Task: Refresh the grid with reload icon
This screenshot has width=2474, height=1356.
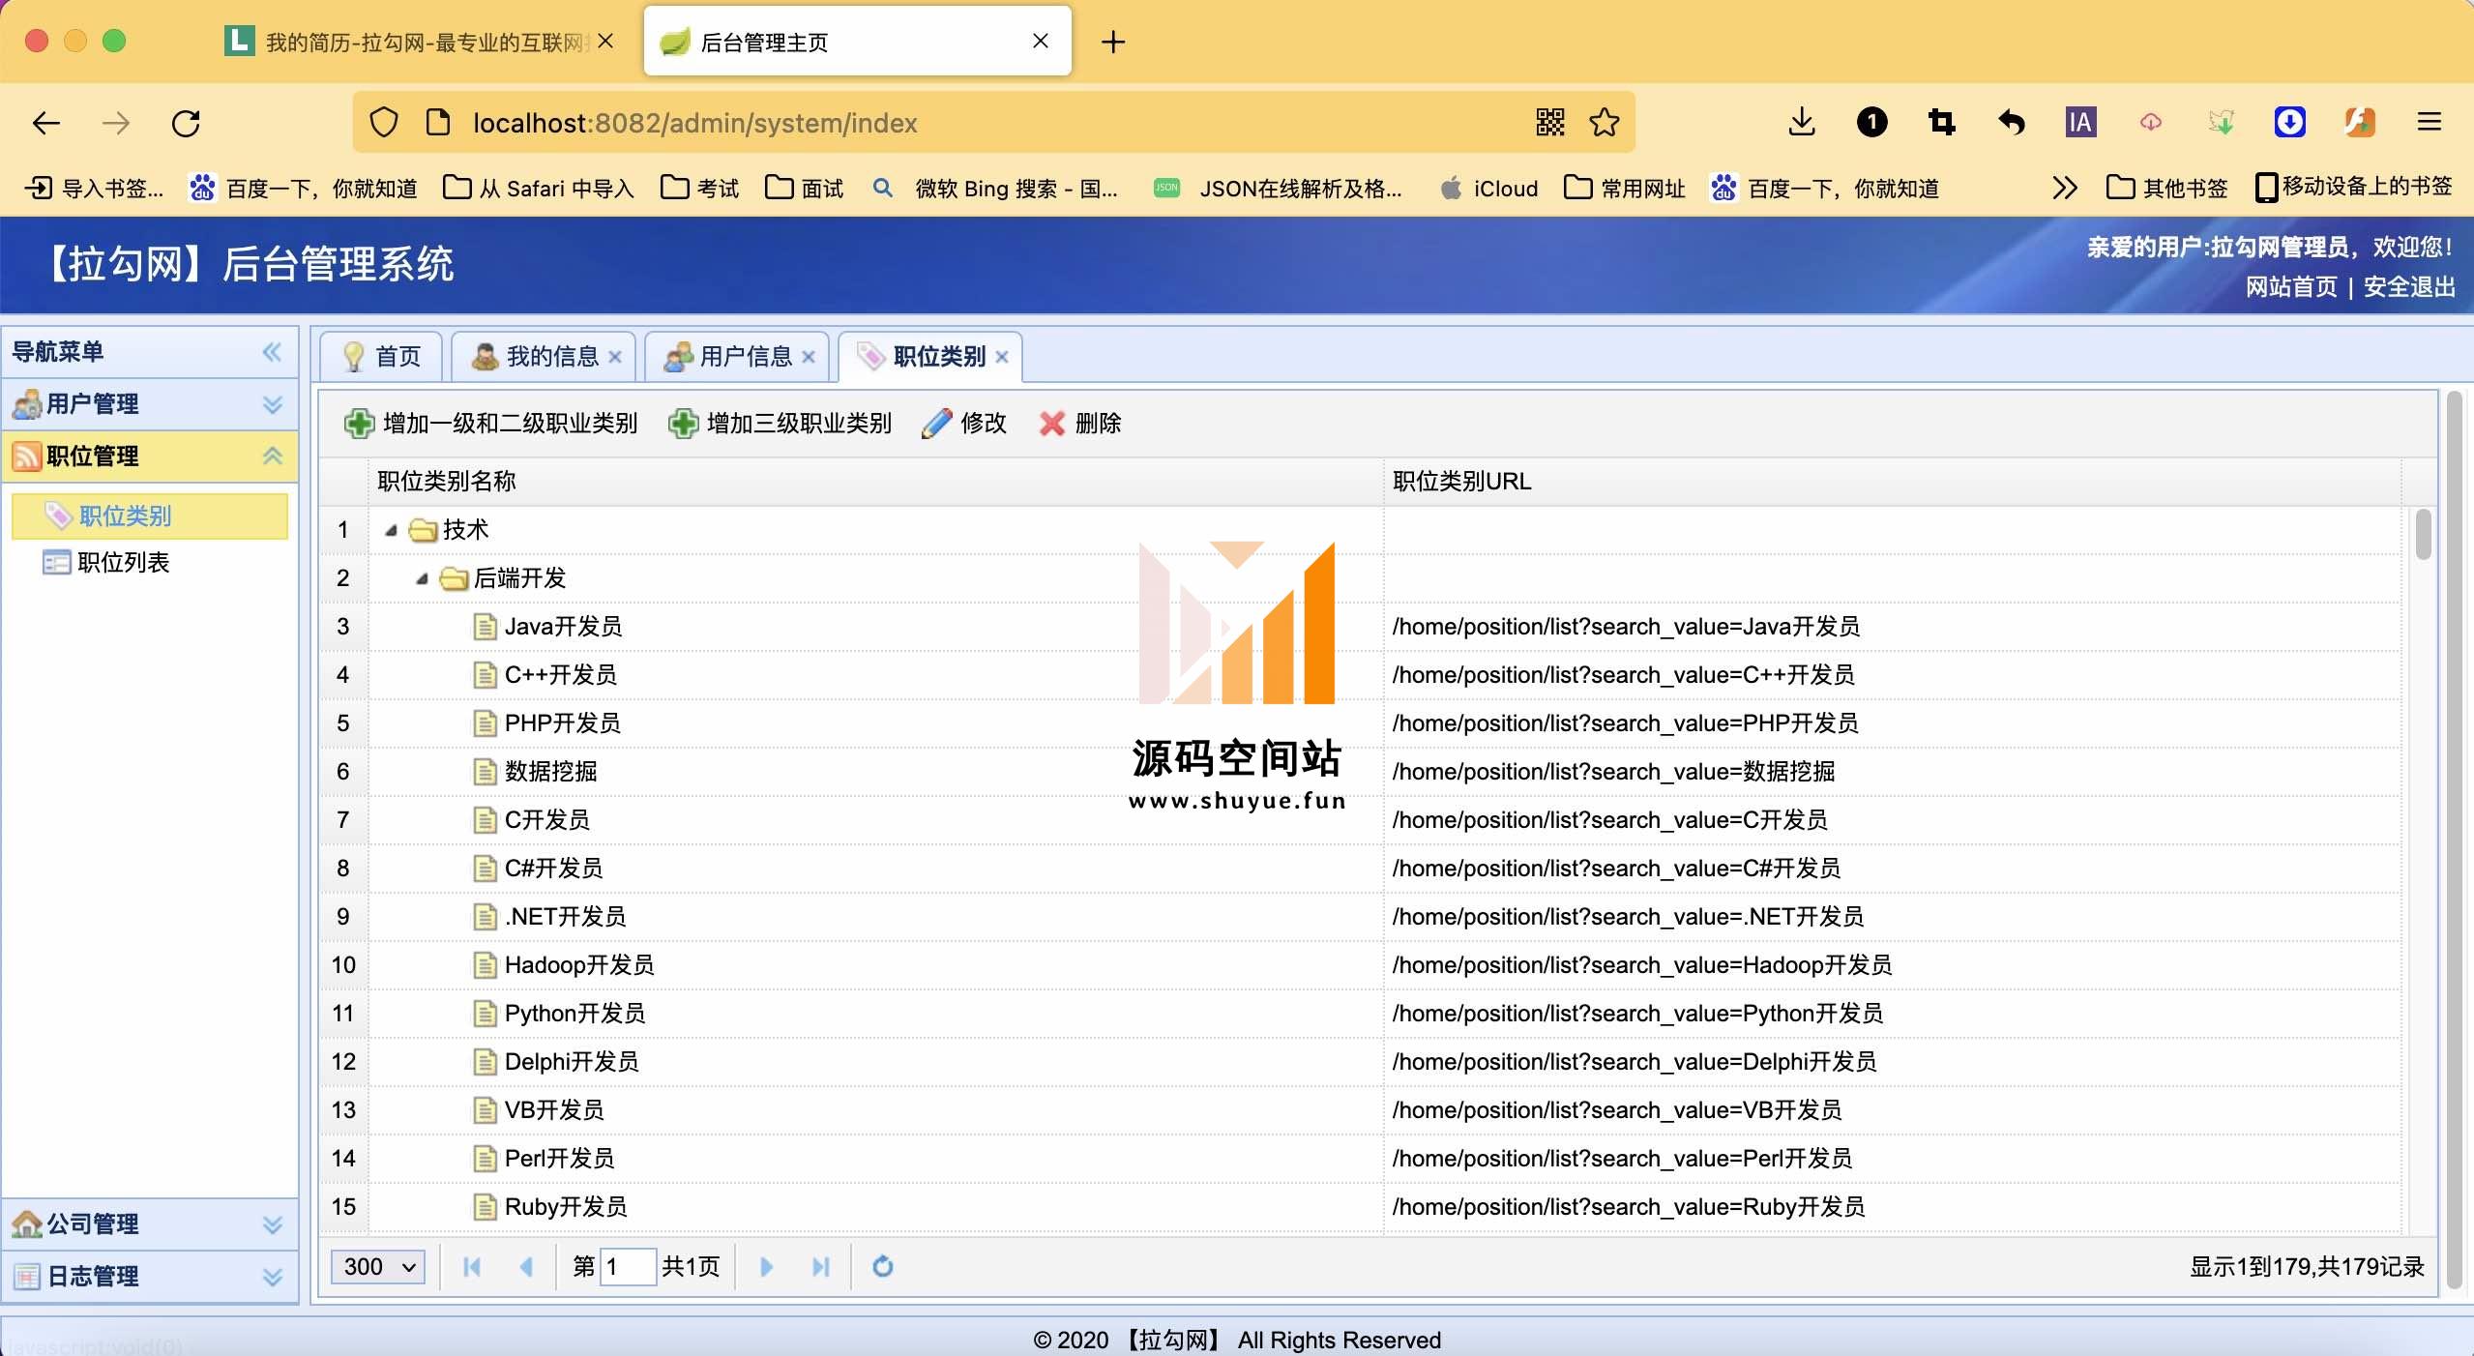Action: pos(882,1267)
